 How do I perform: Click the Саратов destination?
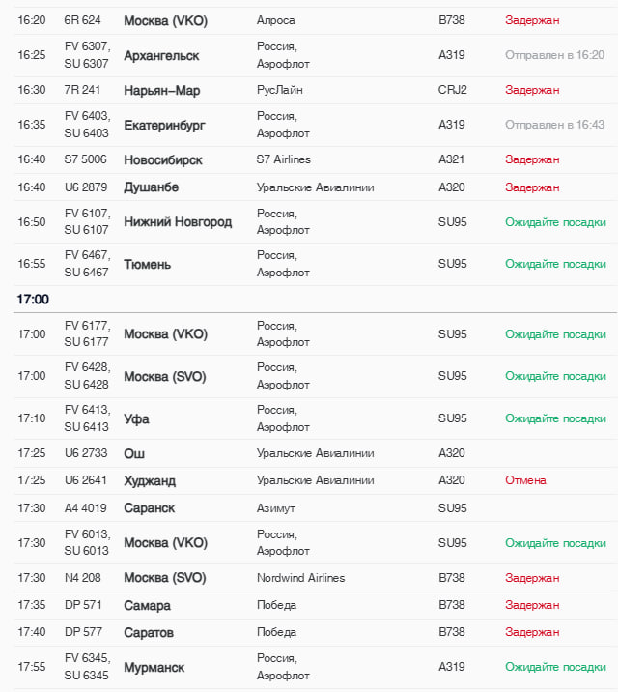point(149,632)
